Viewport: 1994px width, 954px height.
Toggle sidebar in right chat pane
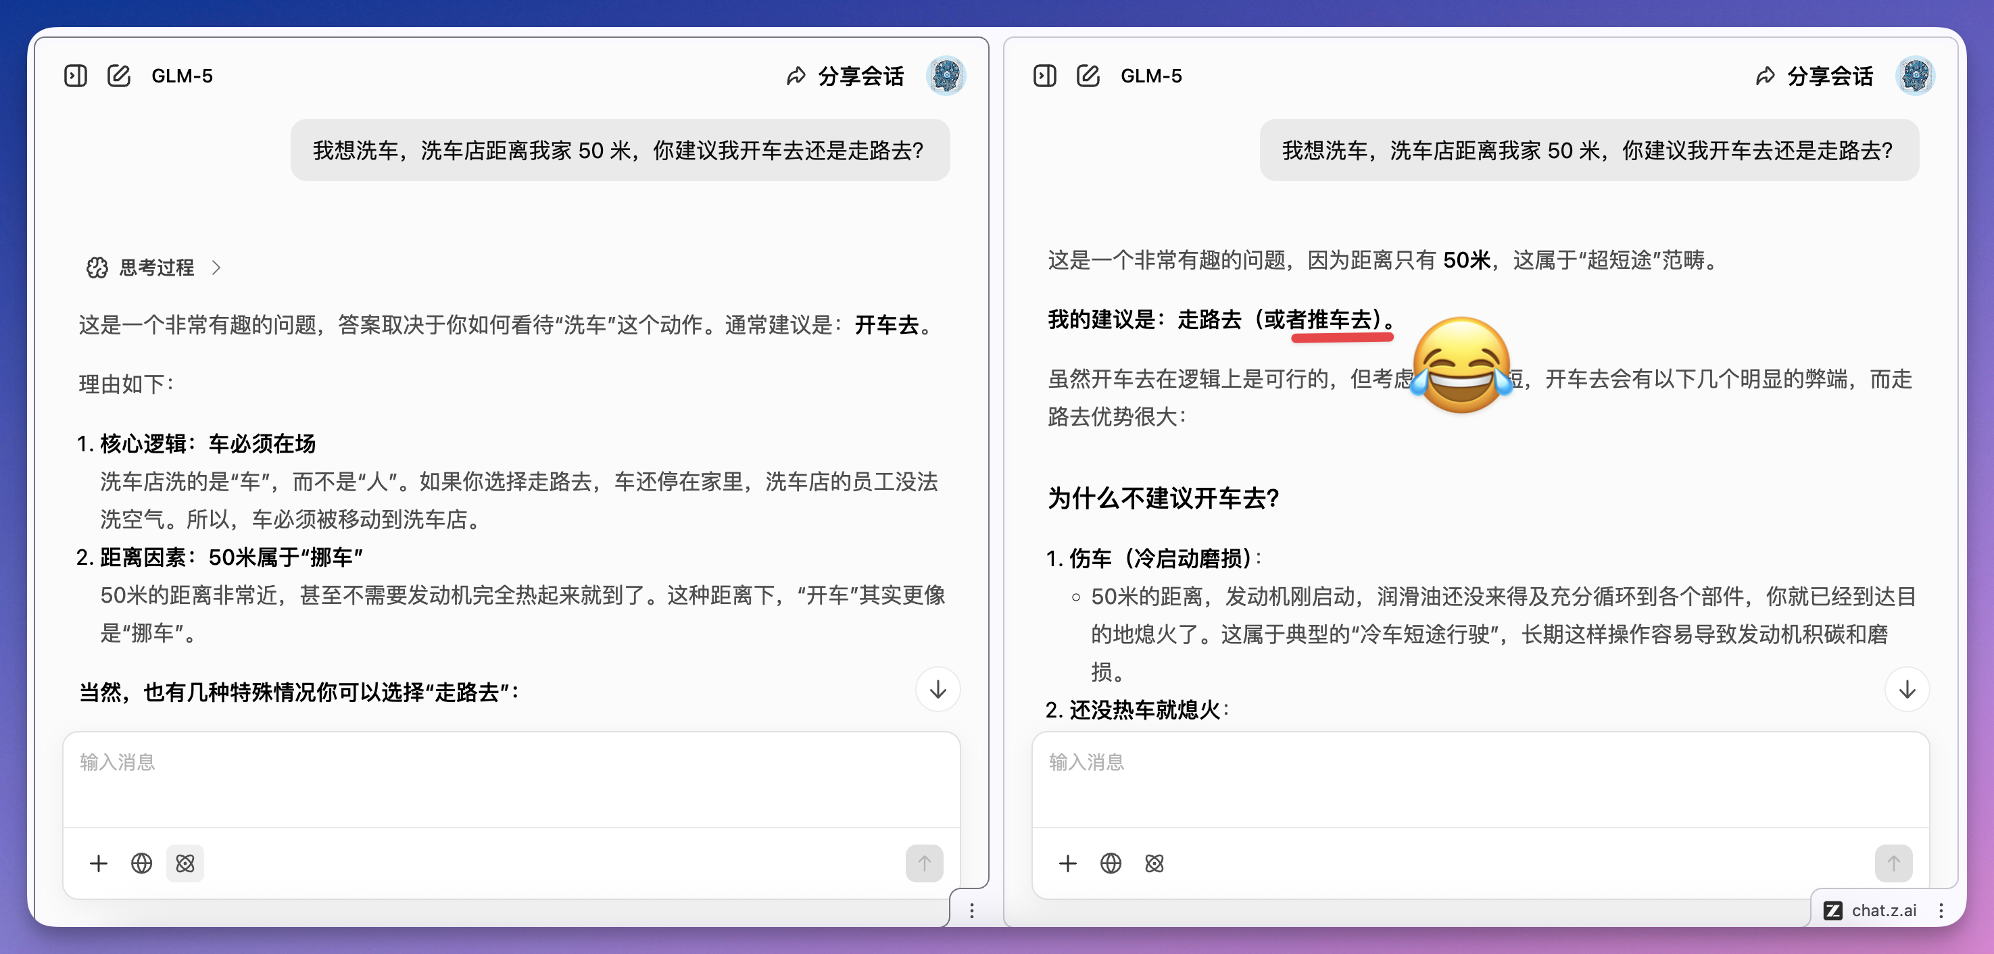click(x=1044, y=76)
